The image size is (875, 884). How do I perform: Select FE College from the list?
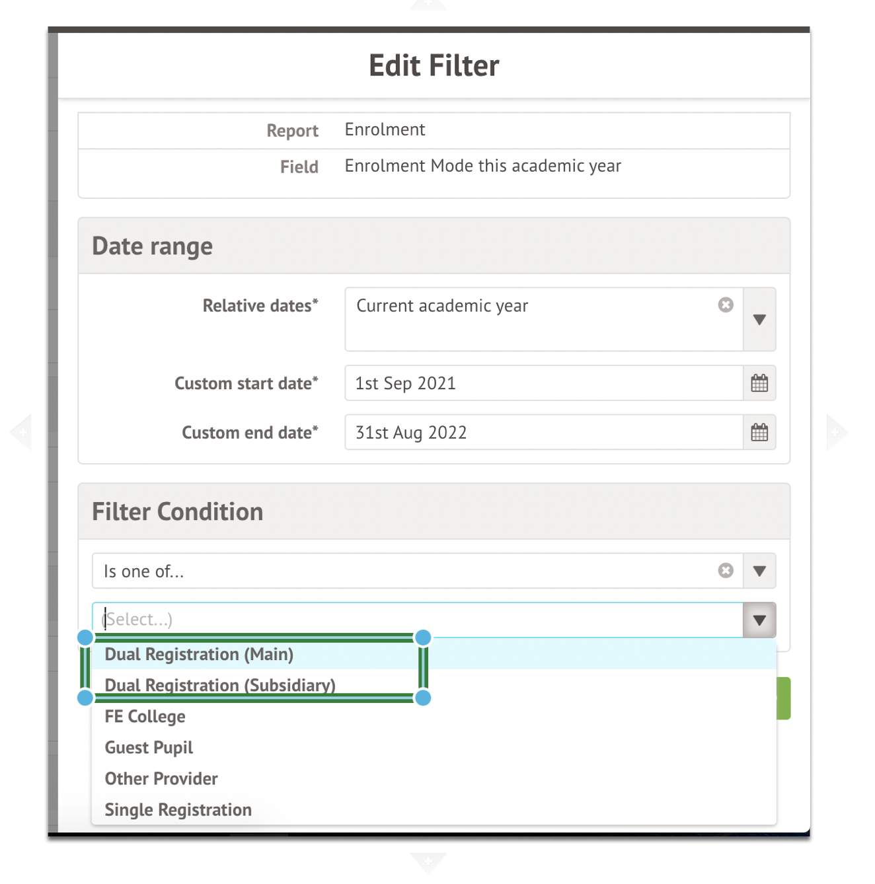[x=145, y=717]
